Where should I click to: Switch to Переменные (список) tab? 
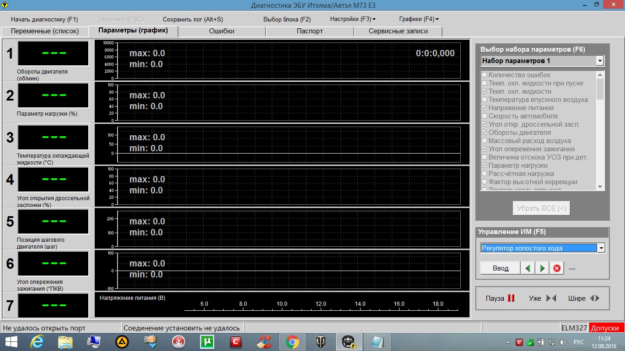(x=45, y=31)
